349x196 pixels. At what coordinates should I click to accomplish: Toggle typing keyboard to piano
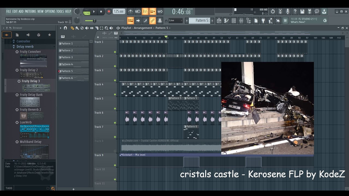coord(131,20)
